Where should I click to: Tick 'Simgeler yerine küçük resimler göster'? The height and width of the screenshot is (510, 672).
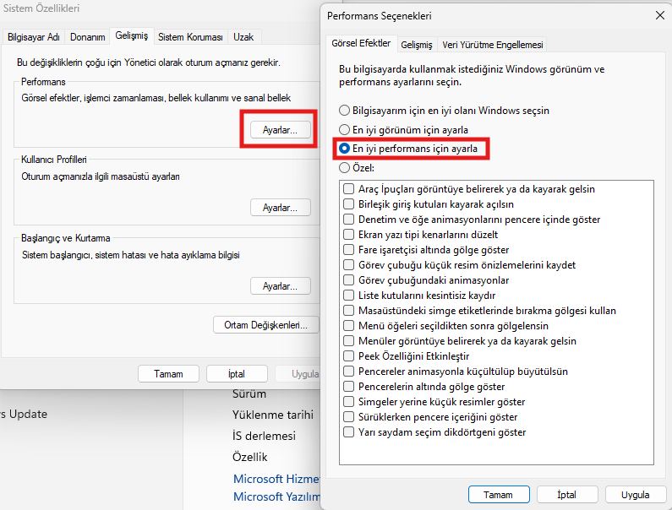349,402
